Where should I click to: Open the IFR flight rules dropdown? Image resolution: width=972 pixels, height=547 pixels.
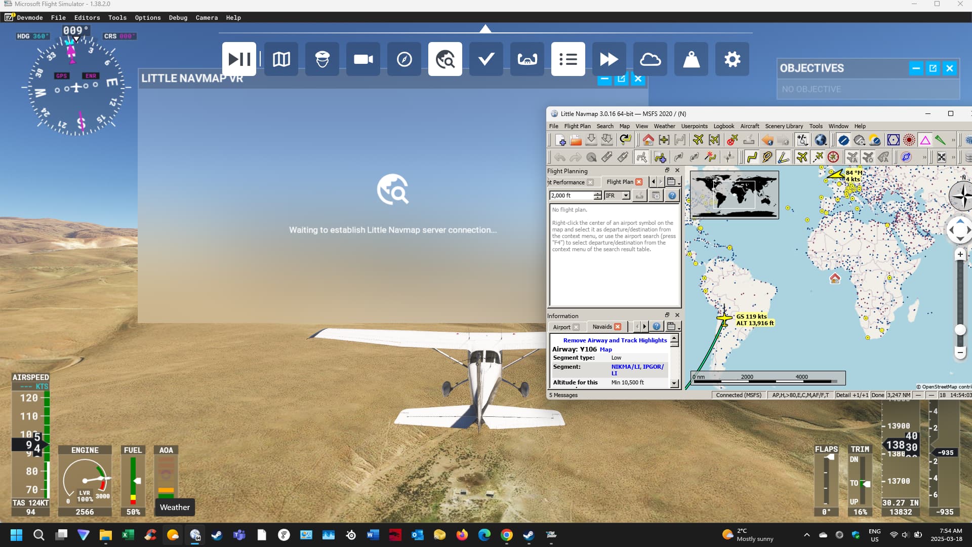tap(617, 196)
